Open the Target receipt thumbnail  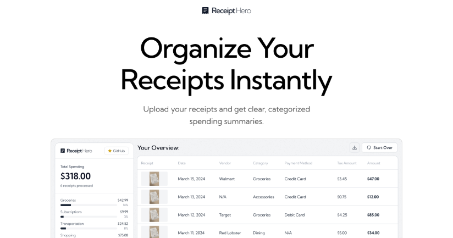click(154, 215)
